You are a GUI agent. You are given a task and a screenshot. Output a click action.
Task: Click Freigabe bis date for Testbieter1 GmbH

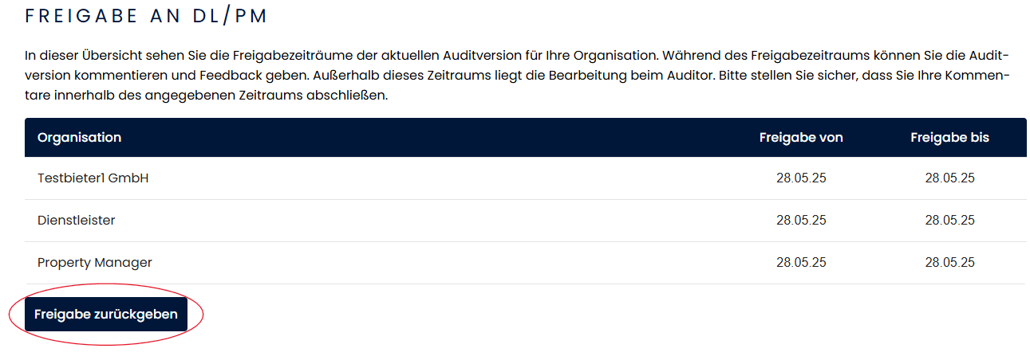click(949, 178)
